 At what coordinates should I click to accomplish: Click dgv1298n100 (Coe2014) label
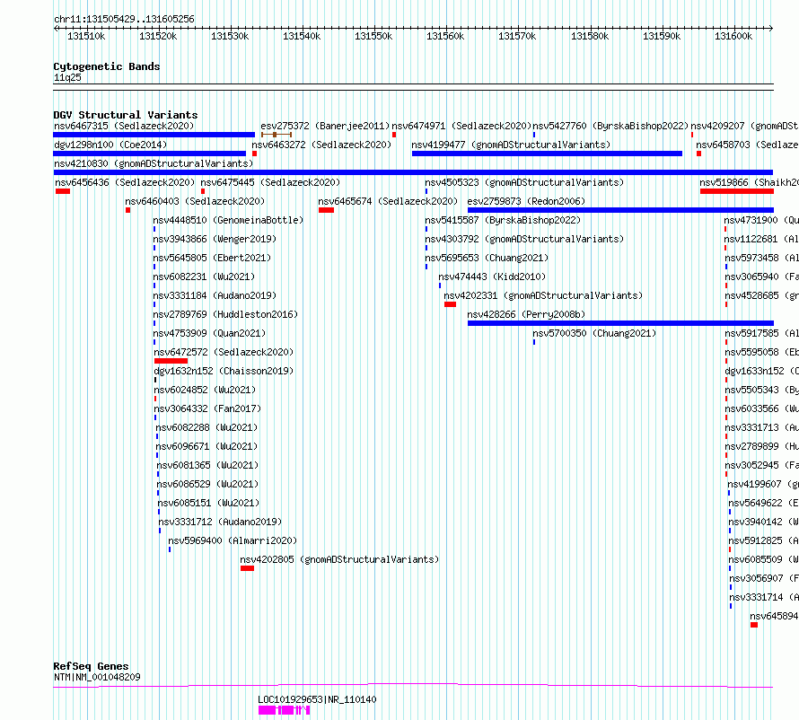click(x=110, y=145)
